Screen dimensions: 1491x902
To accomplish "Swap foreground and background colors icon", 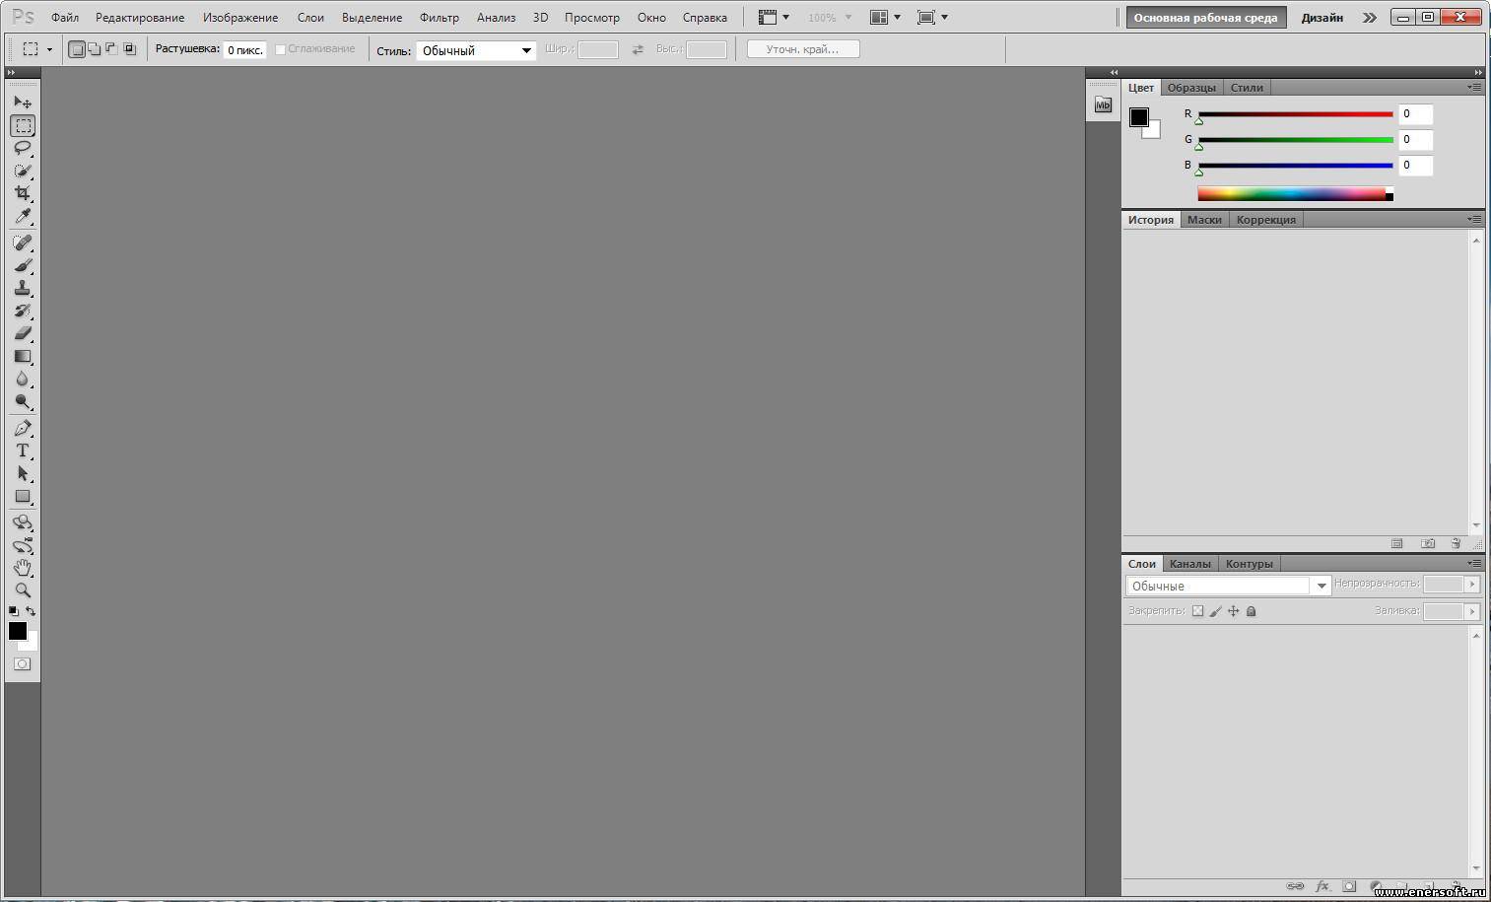I will 31,611.
